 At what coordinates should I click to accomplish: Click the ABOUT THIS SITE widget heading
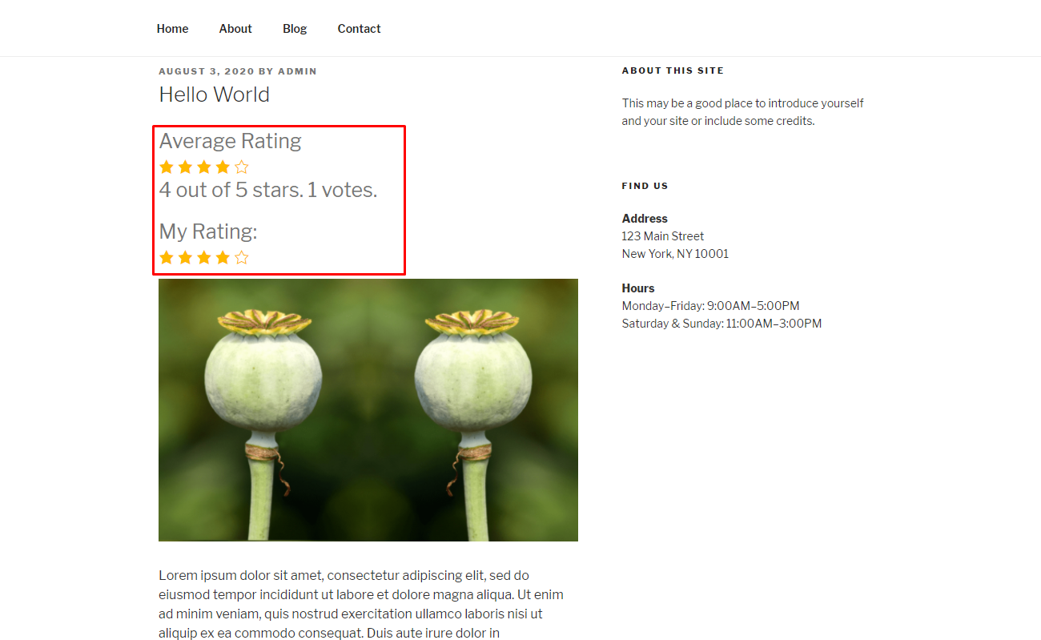pyautogui.click(x=673, y=70)
